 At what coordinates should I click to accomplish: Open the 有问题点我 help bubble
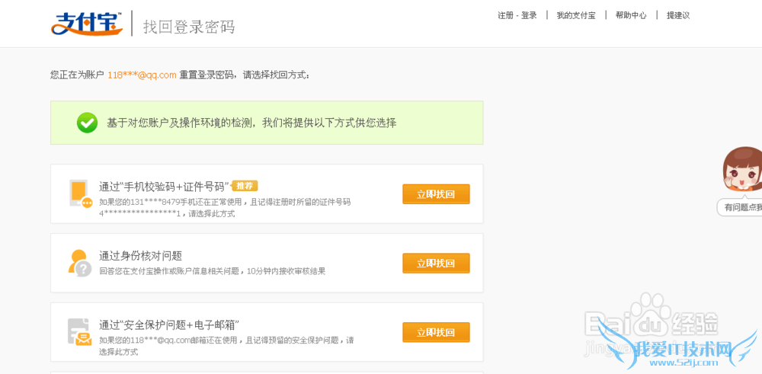tap(741, 207)
